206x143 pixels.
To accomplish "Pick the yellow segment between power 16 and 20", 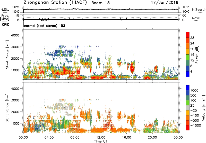I will [188, 51].
